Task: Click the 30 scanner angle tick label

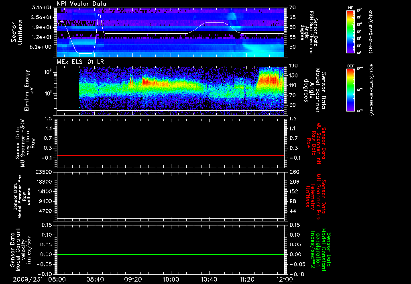Action: 293,105
